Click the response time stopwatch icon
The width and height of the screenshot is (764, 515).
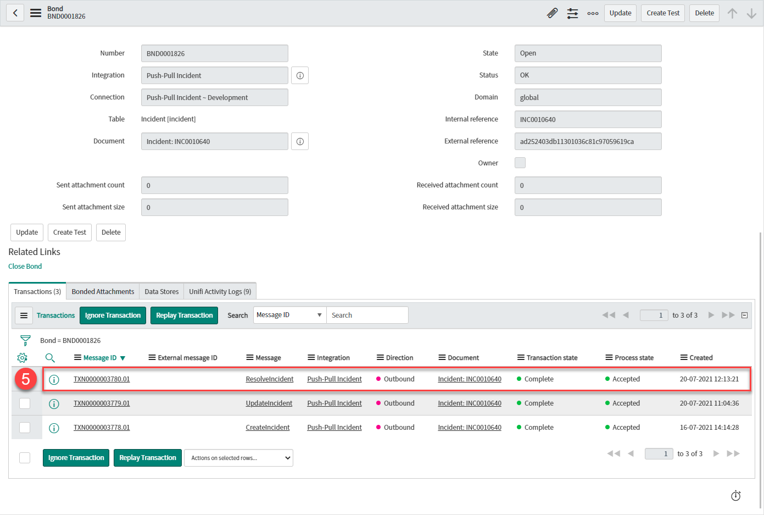click(735, 496)
